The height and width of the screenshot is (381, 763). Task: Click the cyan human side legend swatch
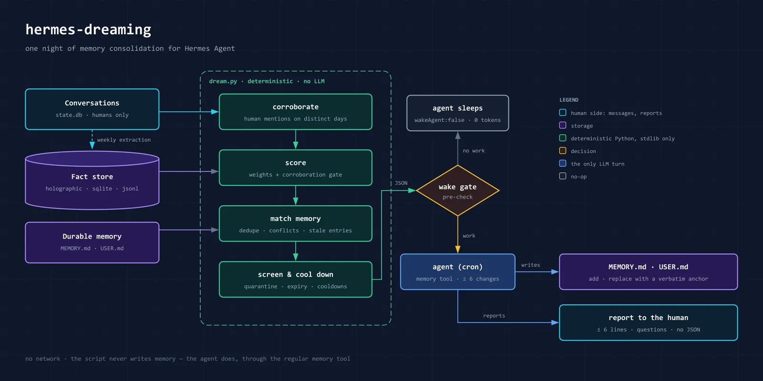point(563,112)
